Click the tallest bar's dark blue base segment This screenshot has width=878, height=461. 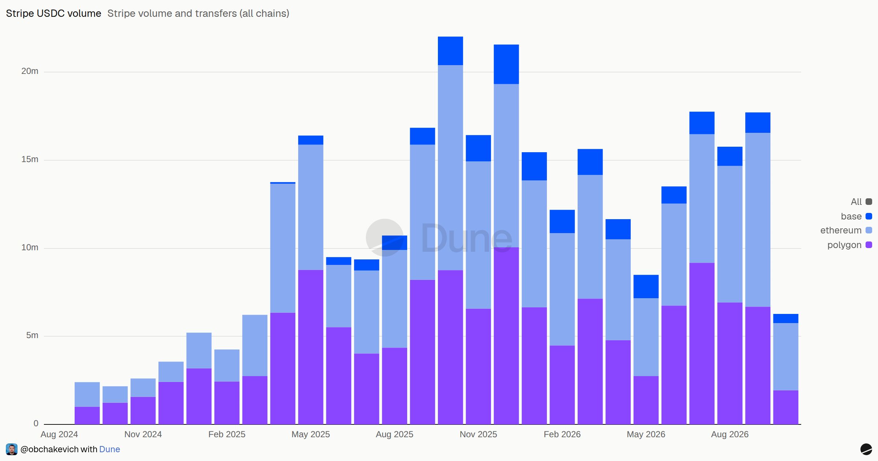pos(450,51)
